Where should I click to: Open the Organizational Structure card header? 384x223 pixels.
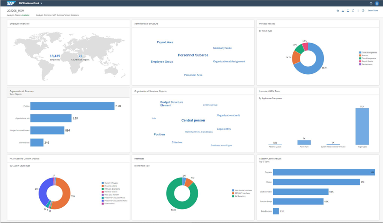(x=68, y=92)
